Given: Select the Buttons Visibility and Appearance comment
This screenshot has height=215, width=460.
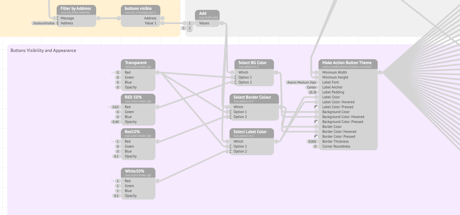Looking at the screenshot, I should tap(43, 50).
